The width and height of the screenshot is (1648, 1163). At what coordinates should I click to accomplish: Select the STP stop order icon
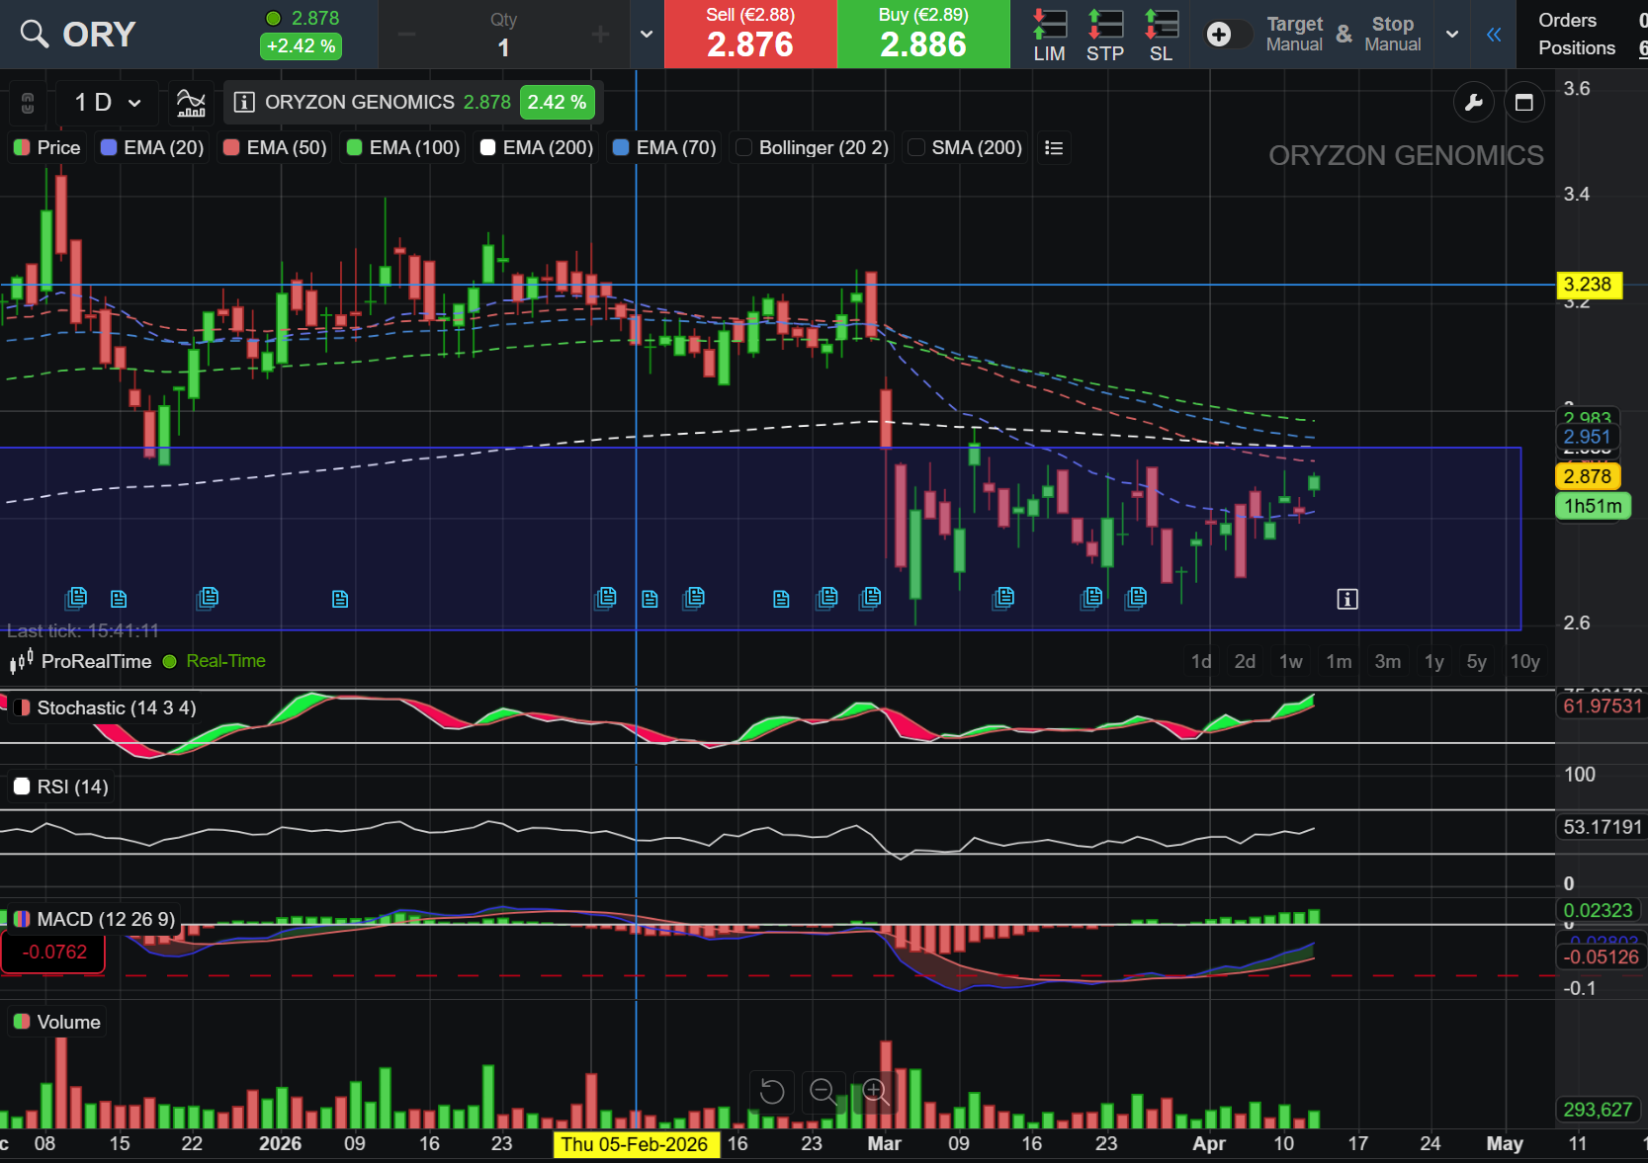(1105, 35)
